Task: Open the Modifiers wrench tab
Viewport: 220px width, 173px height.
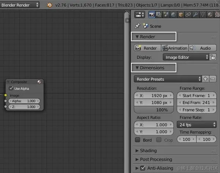Action: pos(195,15)
